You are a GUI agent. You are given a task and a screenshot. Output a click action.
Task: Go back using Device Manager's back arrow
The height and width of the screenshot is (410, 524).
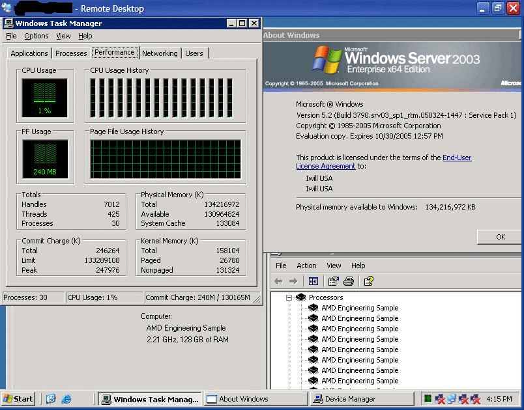(278, 282)
